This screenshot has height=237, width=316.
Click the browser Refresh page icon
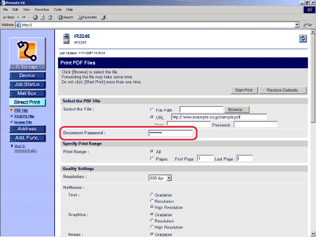coord(43,18)
